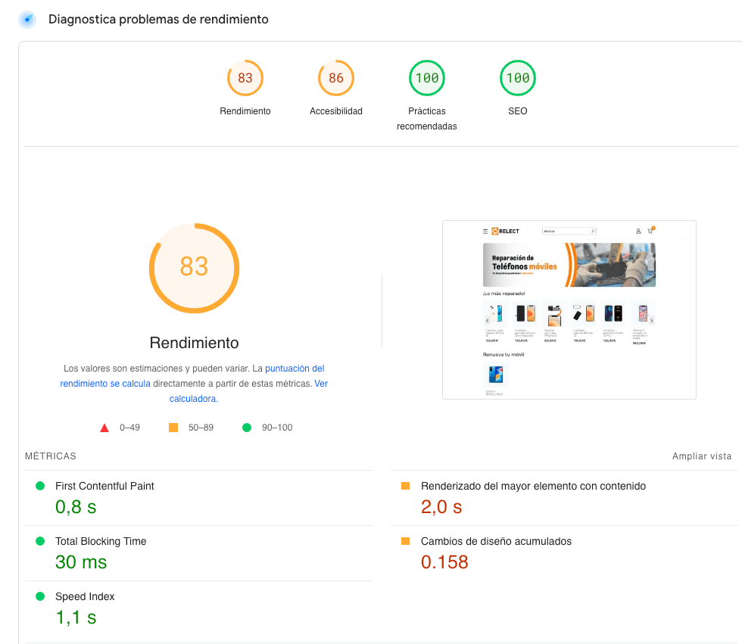Click the SEO label under the score
The width and height of the screenshot is (742, 644).
(x=518, y=111)
